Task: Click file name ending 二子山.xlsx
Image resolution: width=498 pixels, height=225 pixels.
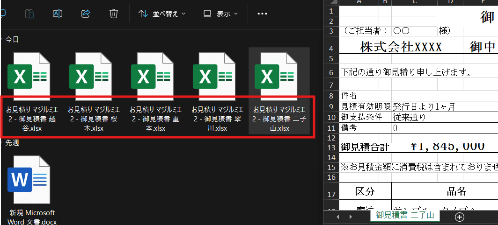Action: click(x=279, y=119)
